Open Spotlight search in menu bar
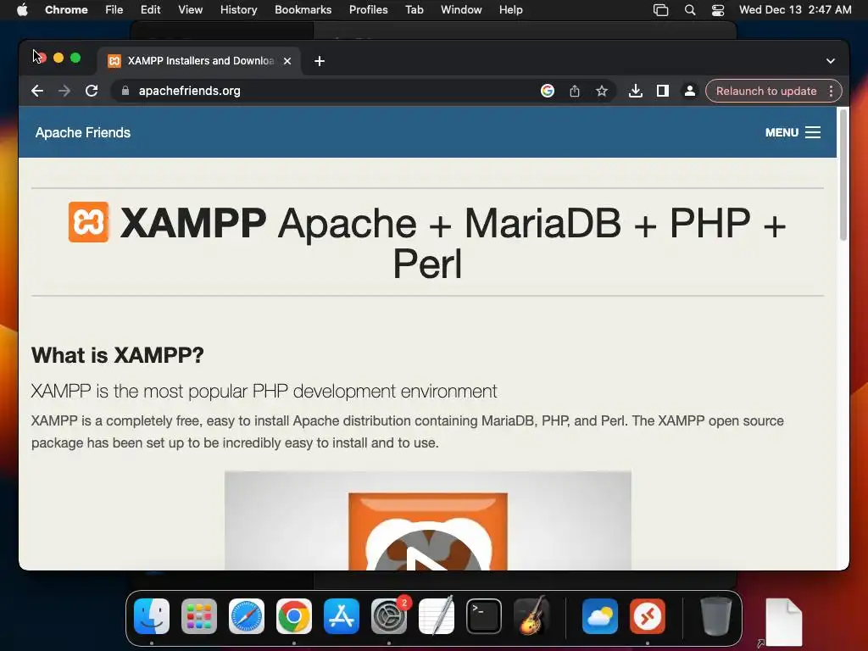The image size is (868, 651). (690, 10)
